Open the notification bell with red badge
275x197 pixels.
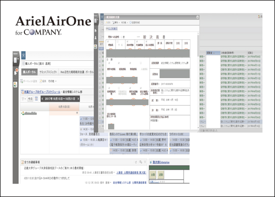[x=16, y=72]
